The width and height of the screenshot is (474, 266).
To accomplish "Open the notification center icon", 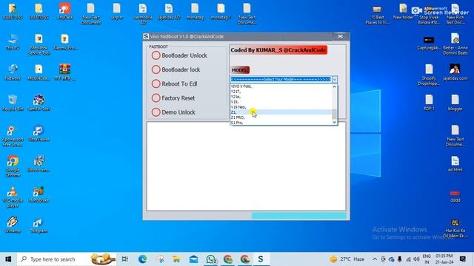I will [x=462, y=259].
